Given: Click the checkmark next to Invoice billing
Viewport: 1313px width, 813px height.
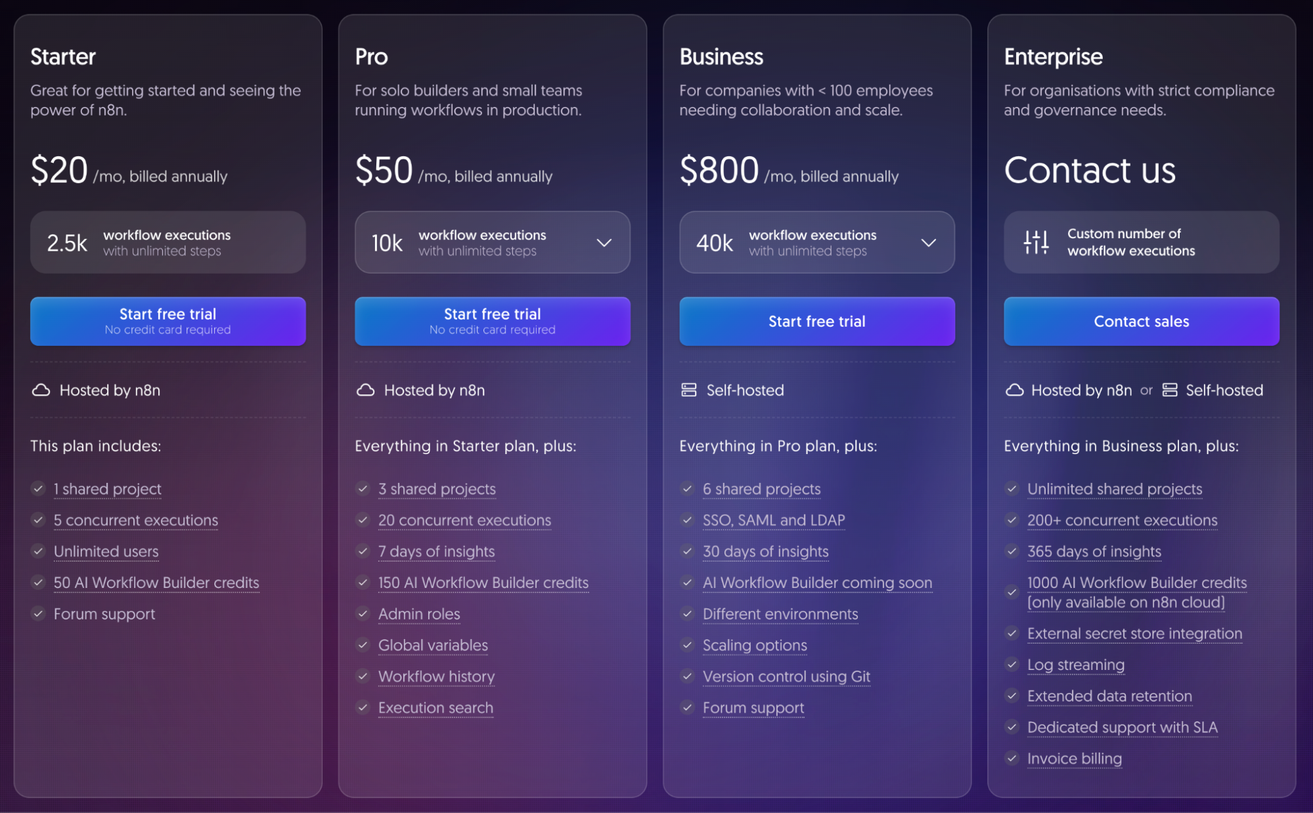Looking at the screenshot, I should point(1011,759).
